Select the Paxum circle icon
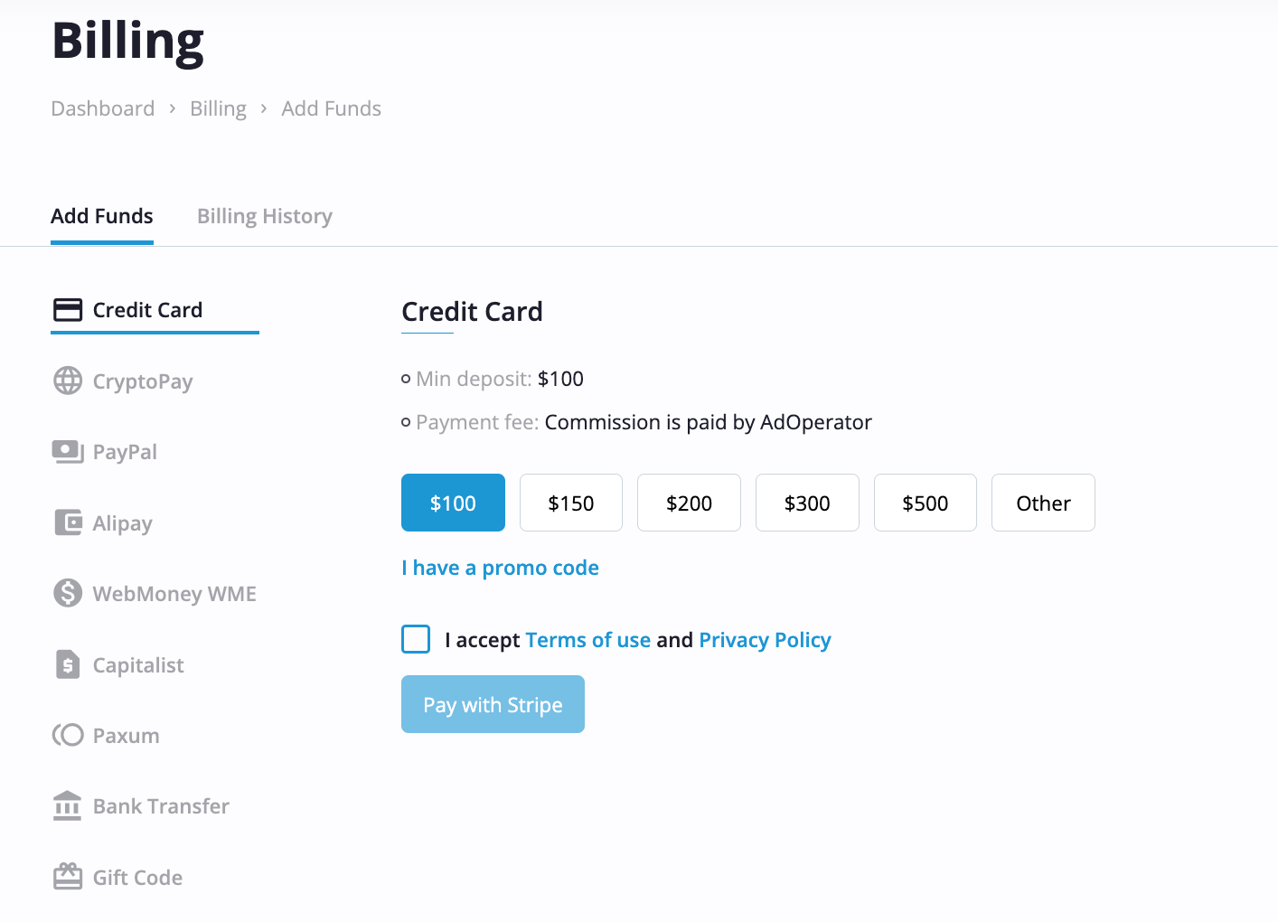Viewport: 1278px width, 922px height. coord(68,735)
